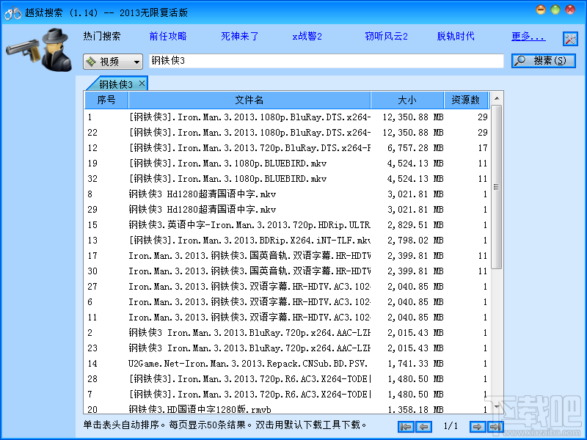Open hot search 前任攻略

[168, 36]
